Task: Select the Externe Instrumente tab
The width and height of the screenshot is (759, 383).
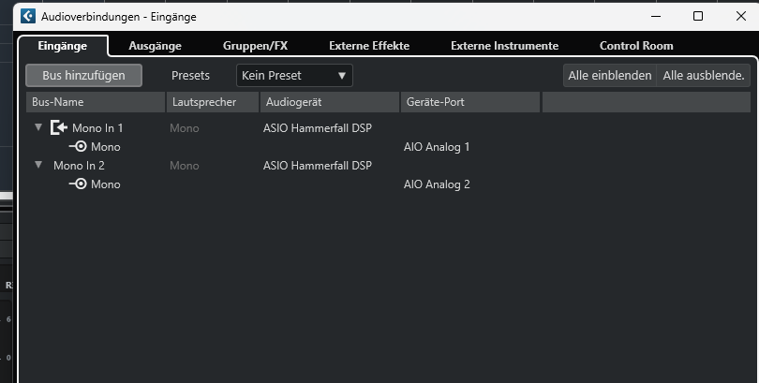Action: pos(504,46)
